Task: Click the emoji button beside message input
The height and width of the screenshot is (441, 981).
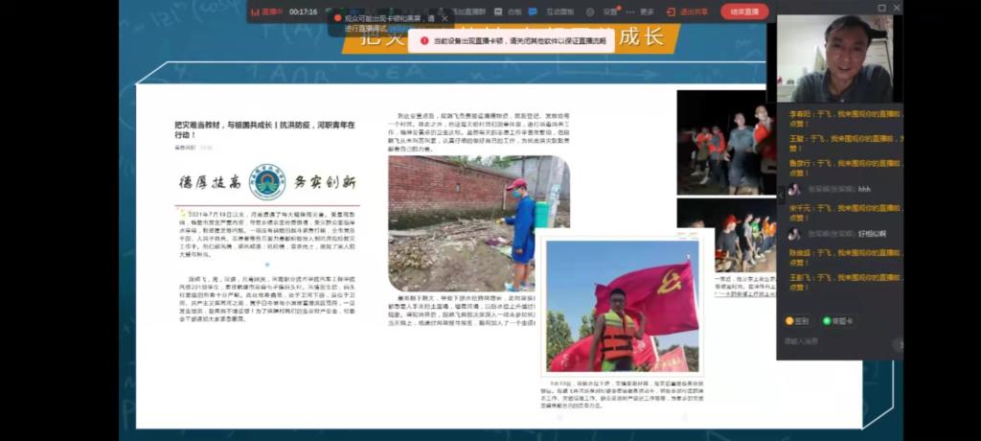Action: coord(898,342)
